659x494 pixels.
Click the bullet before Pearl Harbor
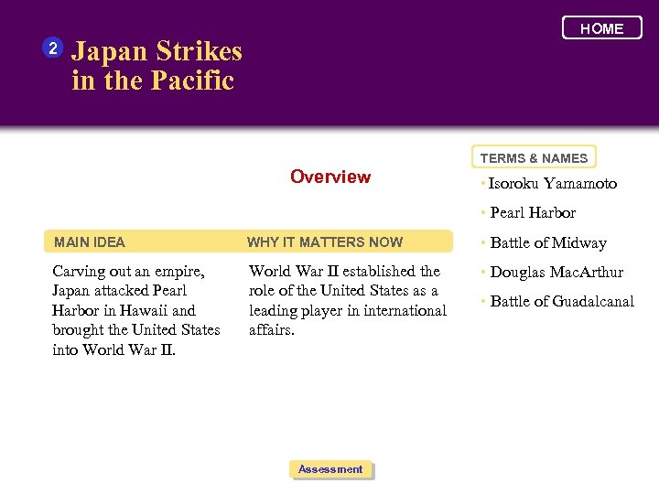483,213
